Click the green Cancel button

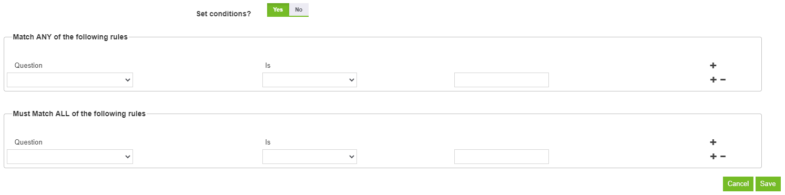[738, 184]
